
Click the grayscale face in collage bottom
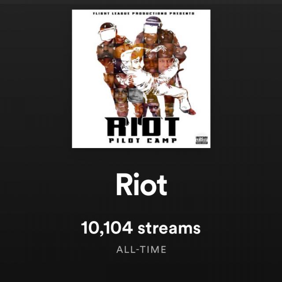[136, 94]
